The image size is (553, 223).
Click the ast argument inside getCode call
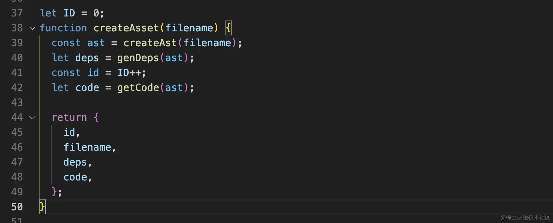[x=174, y=88]
